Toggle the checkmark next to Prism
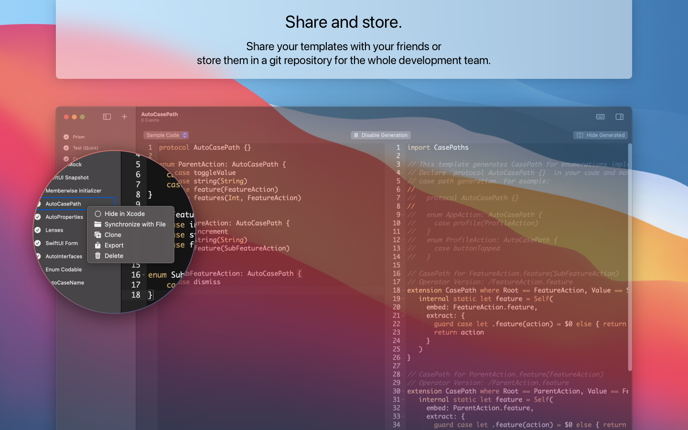This screenshot has height=430, width=688. (65, 137)
